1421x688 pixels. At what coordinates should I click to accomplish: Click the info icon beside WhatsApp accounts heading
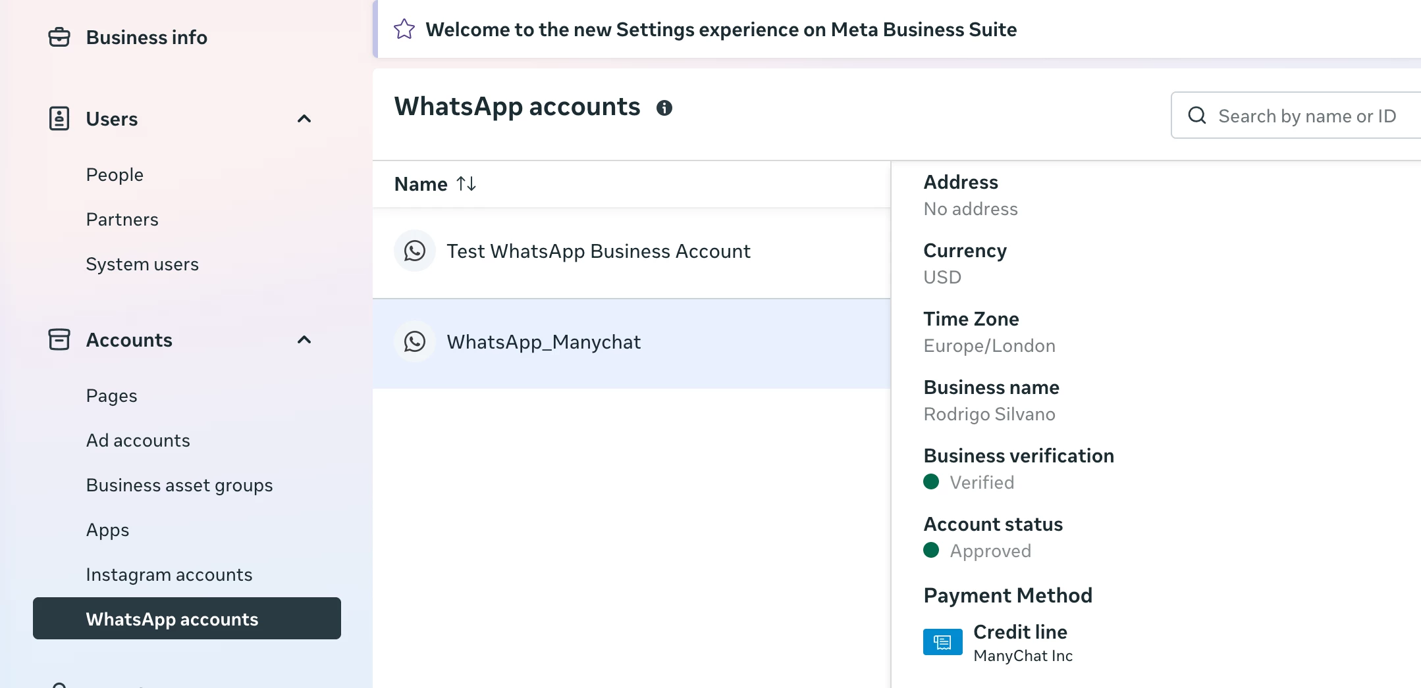(x=664, y=107)
